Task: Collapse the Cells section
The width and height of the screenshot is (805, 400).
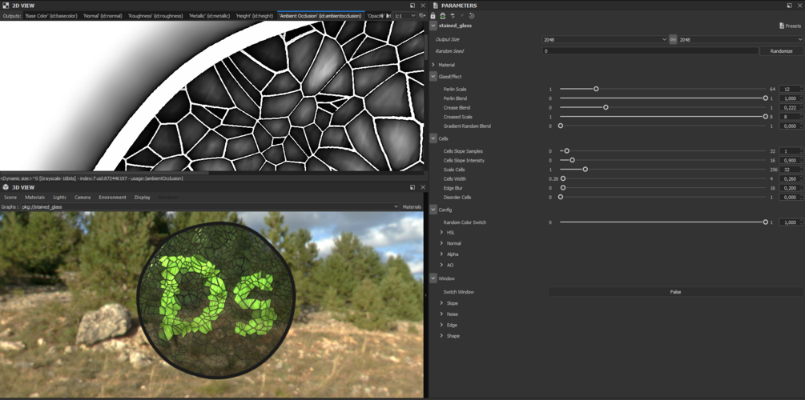Action: [x=434, y=138]
